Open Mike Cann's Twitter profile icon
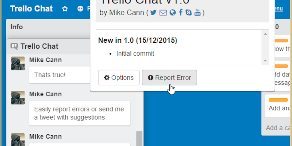Viewport: 292px width, 146px height. pyautogui.click(x=153, y=13)
